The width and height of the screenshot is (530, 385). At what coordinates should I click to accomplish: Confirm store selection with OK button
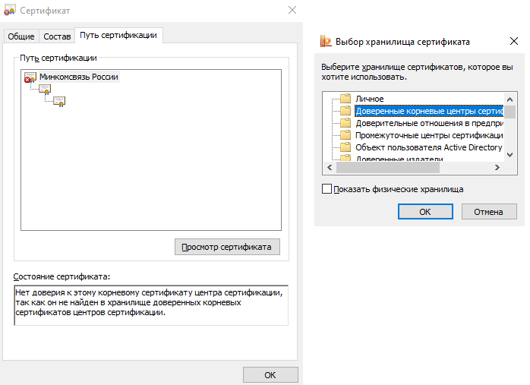(x=424, y=212)
